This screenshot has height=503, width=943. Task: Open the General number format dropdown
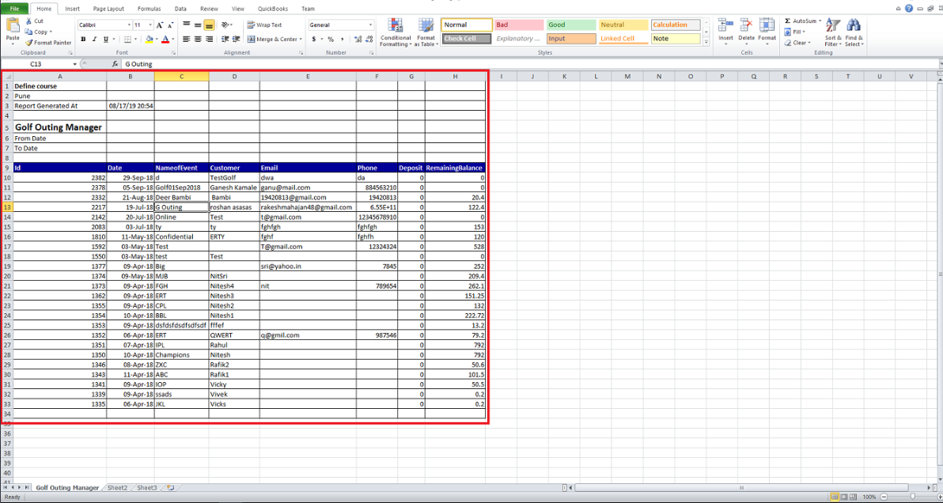click(x=370, y=25)
